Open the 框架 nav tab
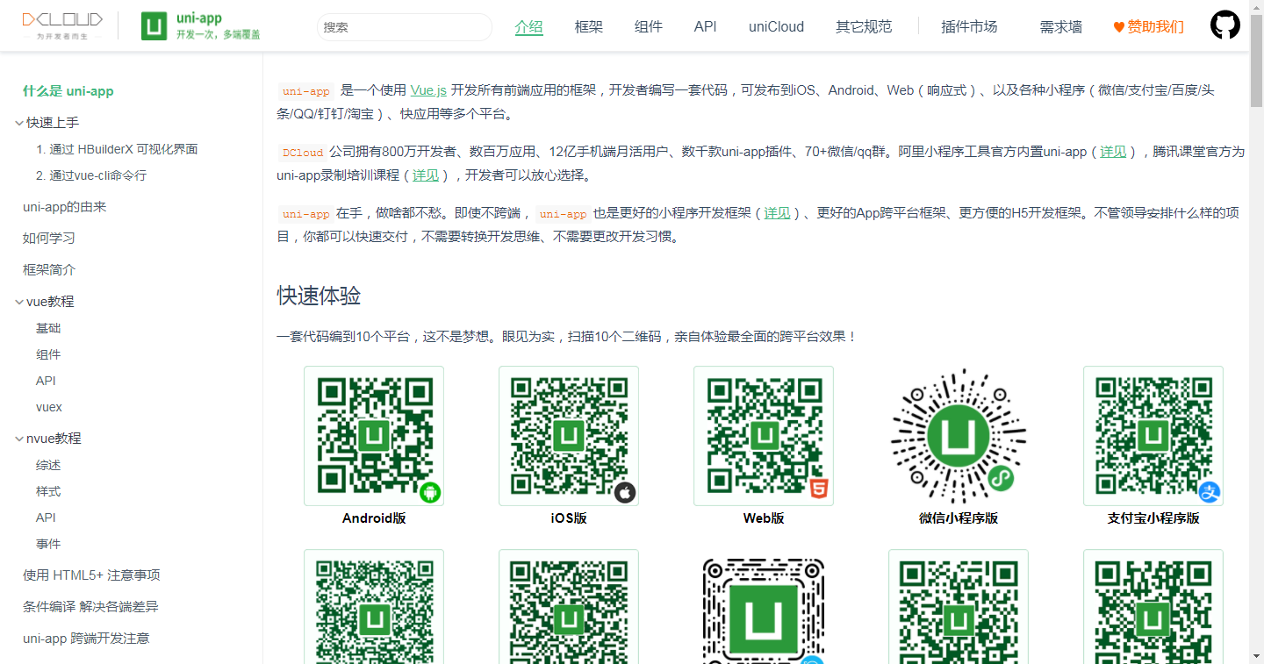The width and height of the screenshot is (1264, 664). pyautogui.click(x=589, y=27)
